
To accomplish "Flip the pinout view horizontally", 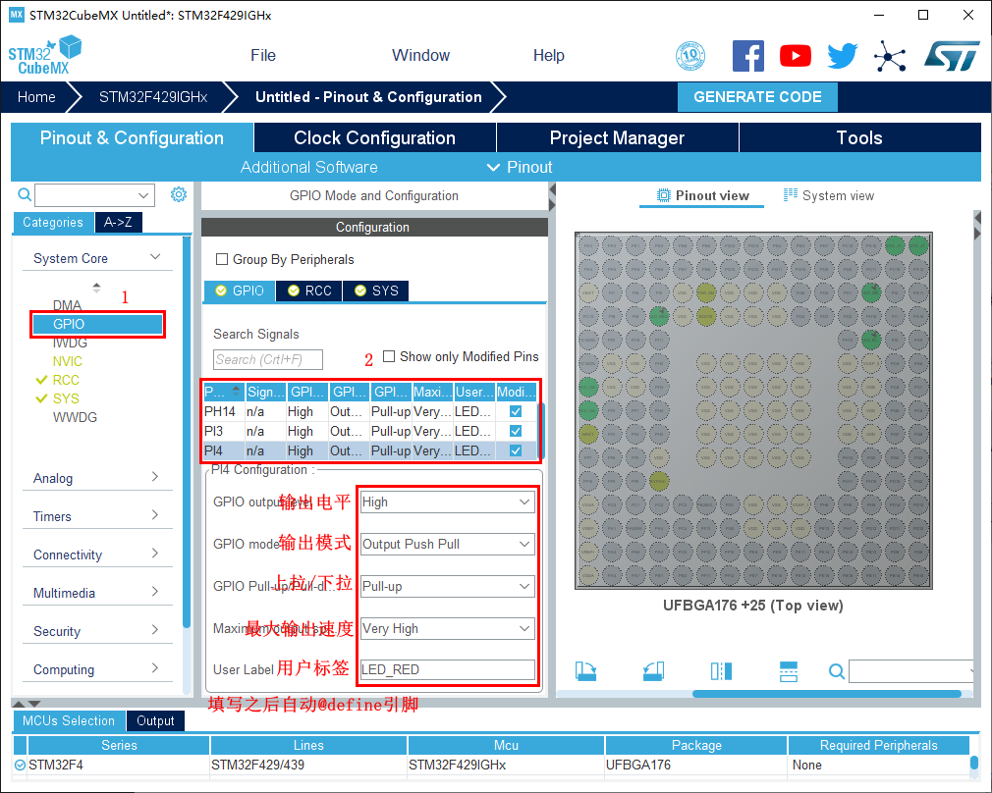I will click(721, 670).
